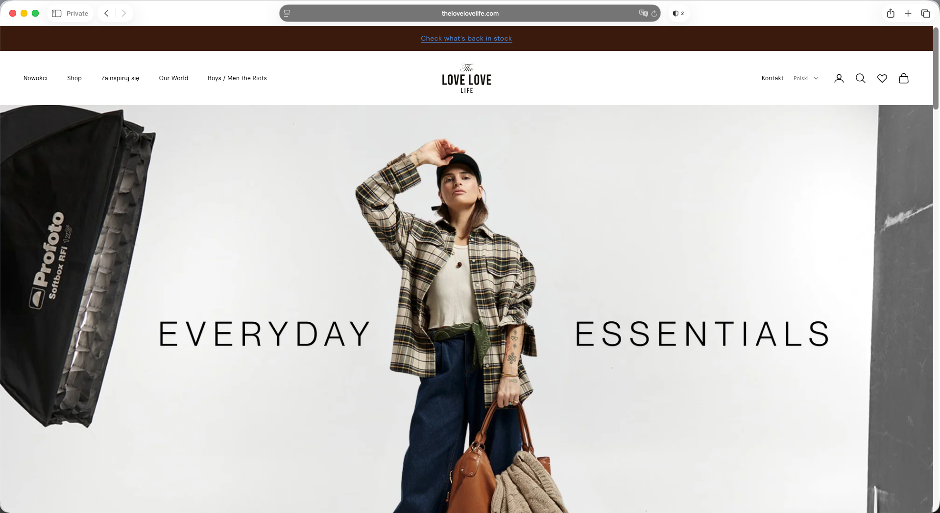The image size is (940, 513).
Task: View wishlist heart icon
Action: (x=882, y=78)
